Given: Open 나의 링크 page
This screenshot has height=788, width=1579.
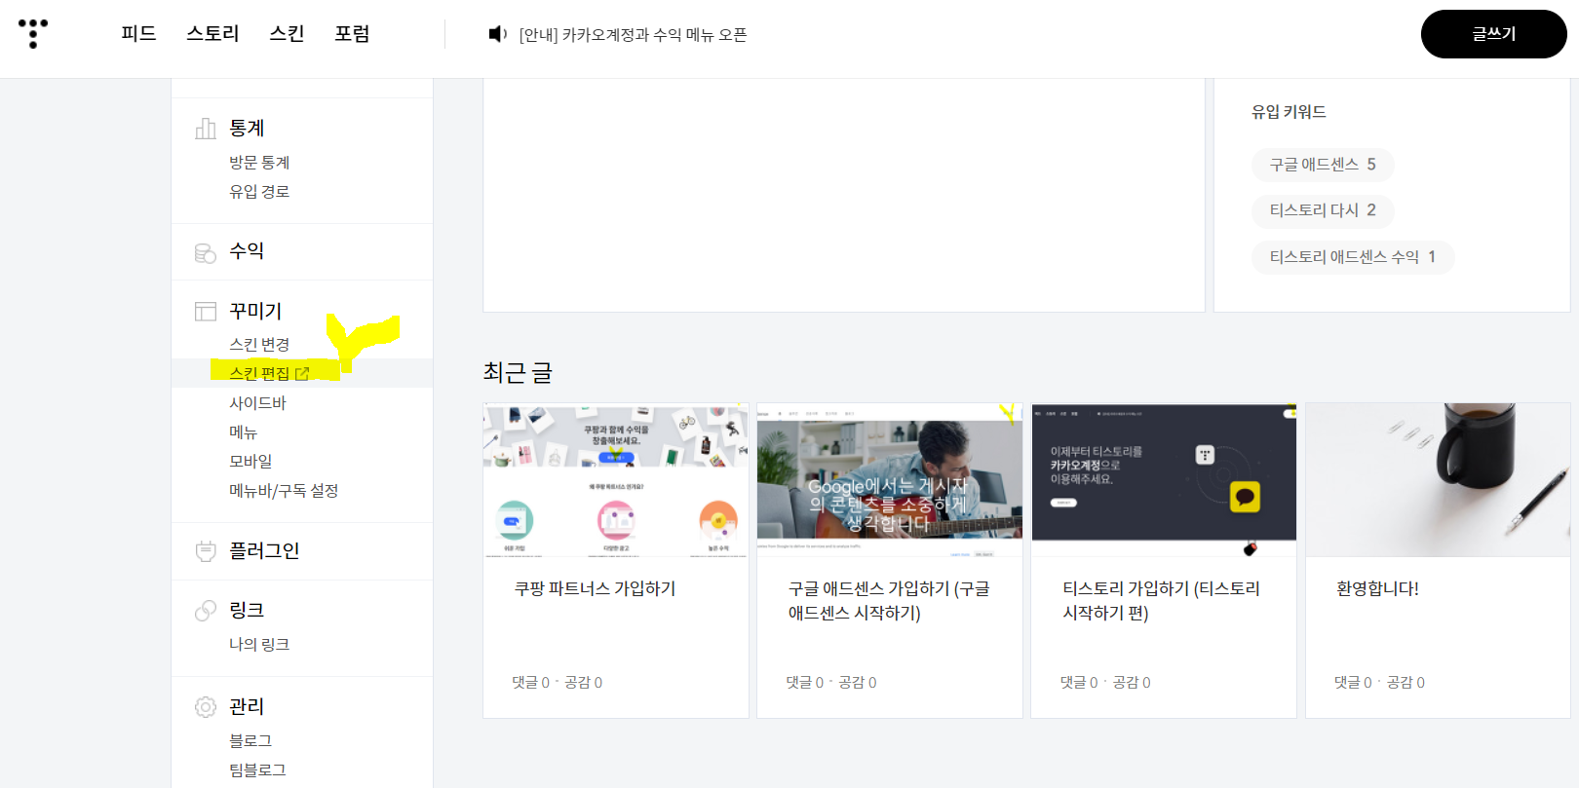Looking at the screenshot, I should (x=259, y=645).
